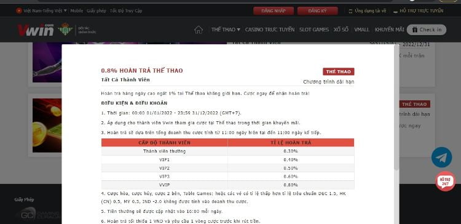Click the ĐĂNG KÝ register button
The image size is (461, 224).
pos(318,11)
